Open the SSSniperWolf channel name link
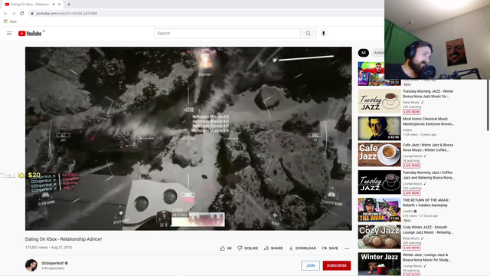 [53, 263]
